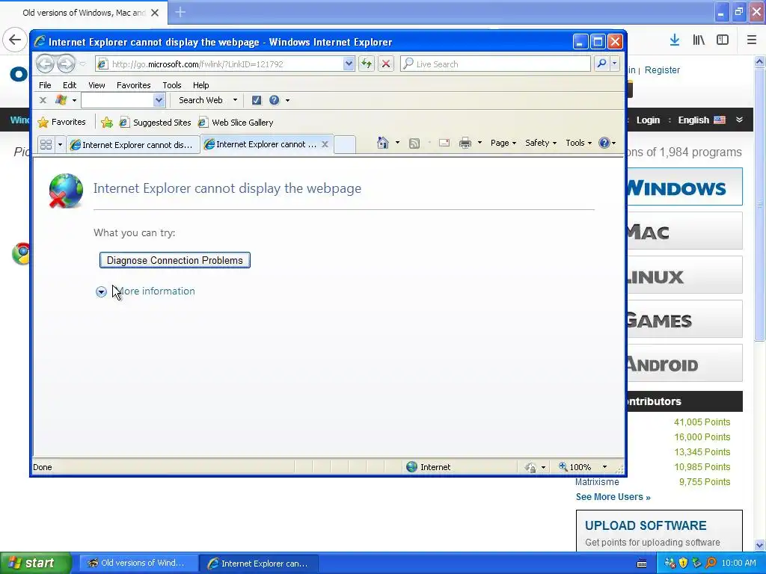Open the toolbar search combo box dropdown

pos(159,100)
